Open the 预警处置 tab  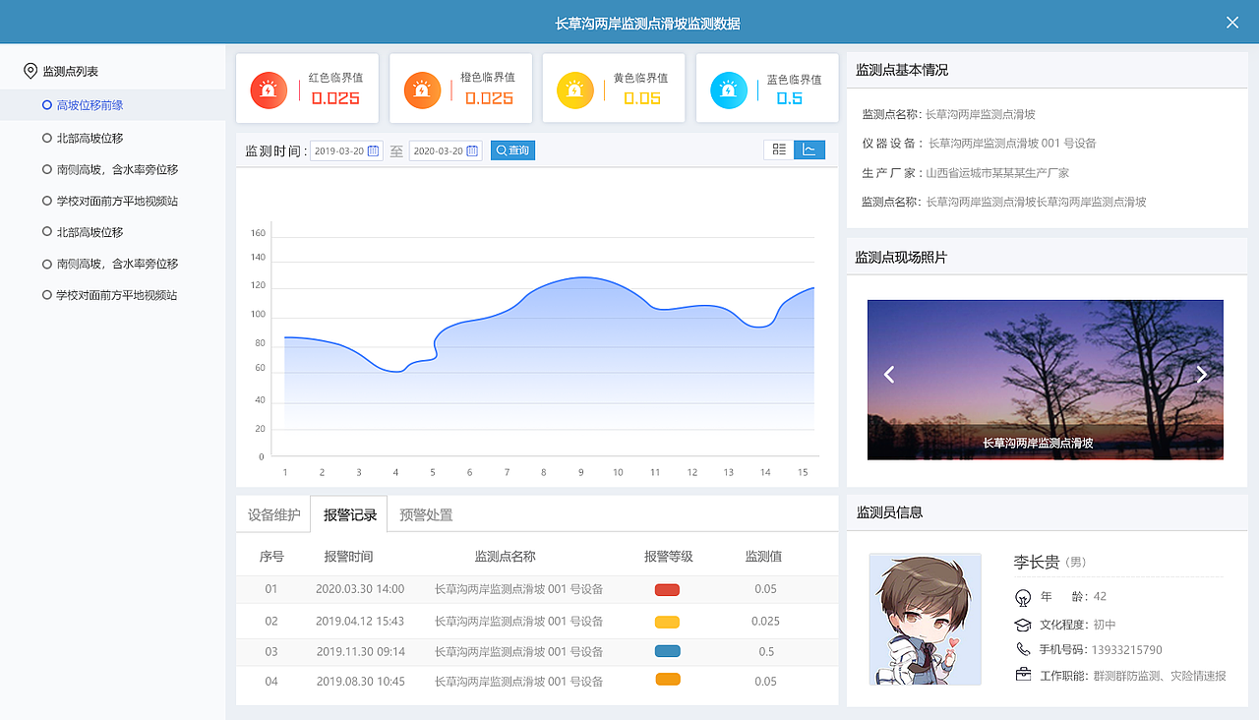click(x=425, y=512)
